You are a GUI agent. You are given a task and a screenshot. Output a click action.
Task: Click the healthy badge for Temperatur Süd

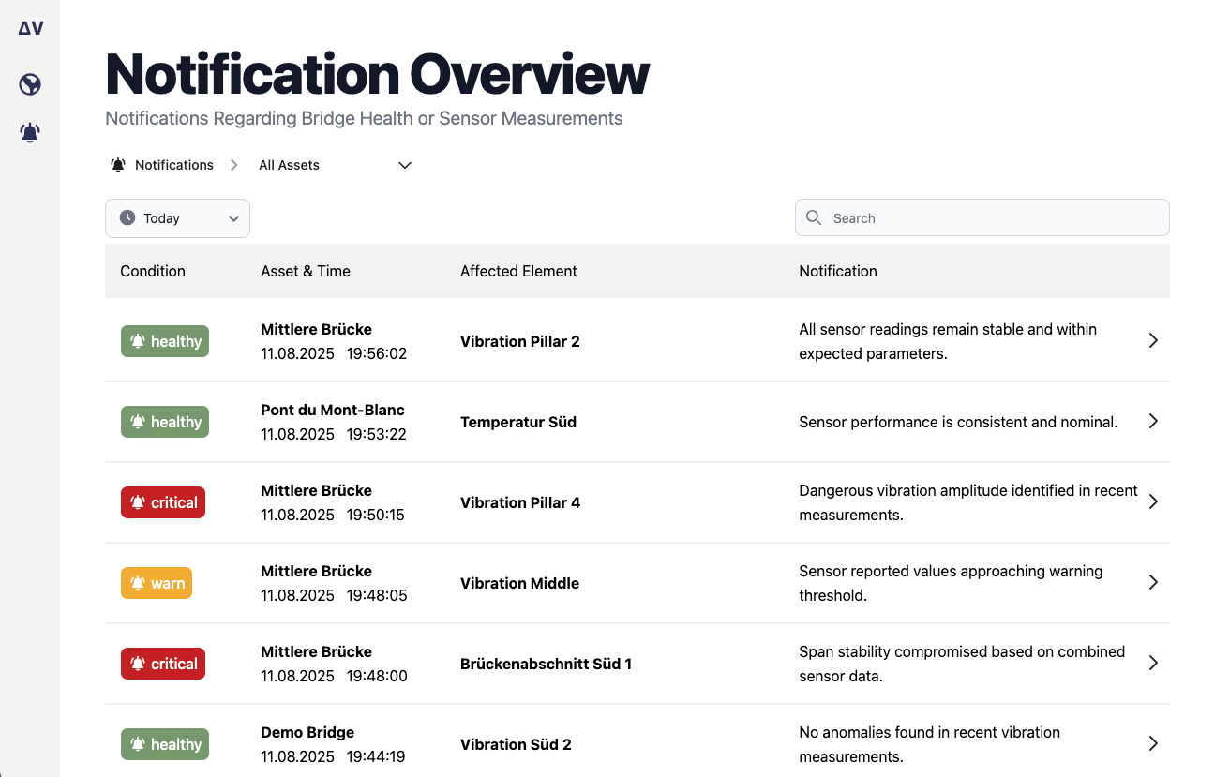click(x=165, y=422)
